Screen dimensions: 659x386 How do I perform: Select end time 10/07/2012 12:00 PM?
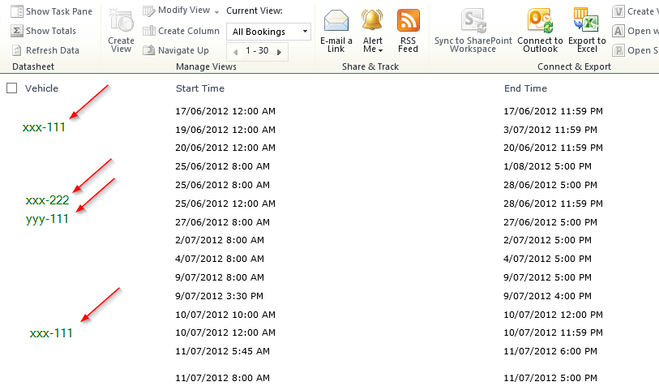pyautogui.click(x=553, y=315)
